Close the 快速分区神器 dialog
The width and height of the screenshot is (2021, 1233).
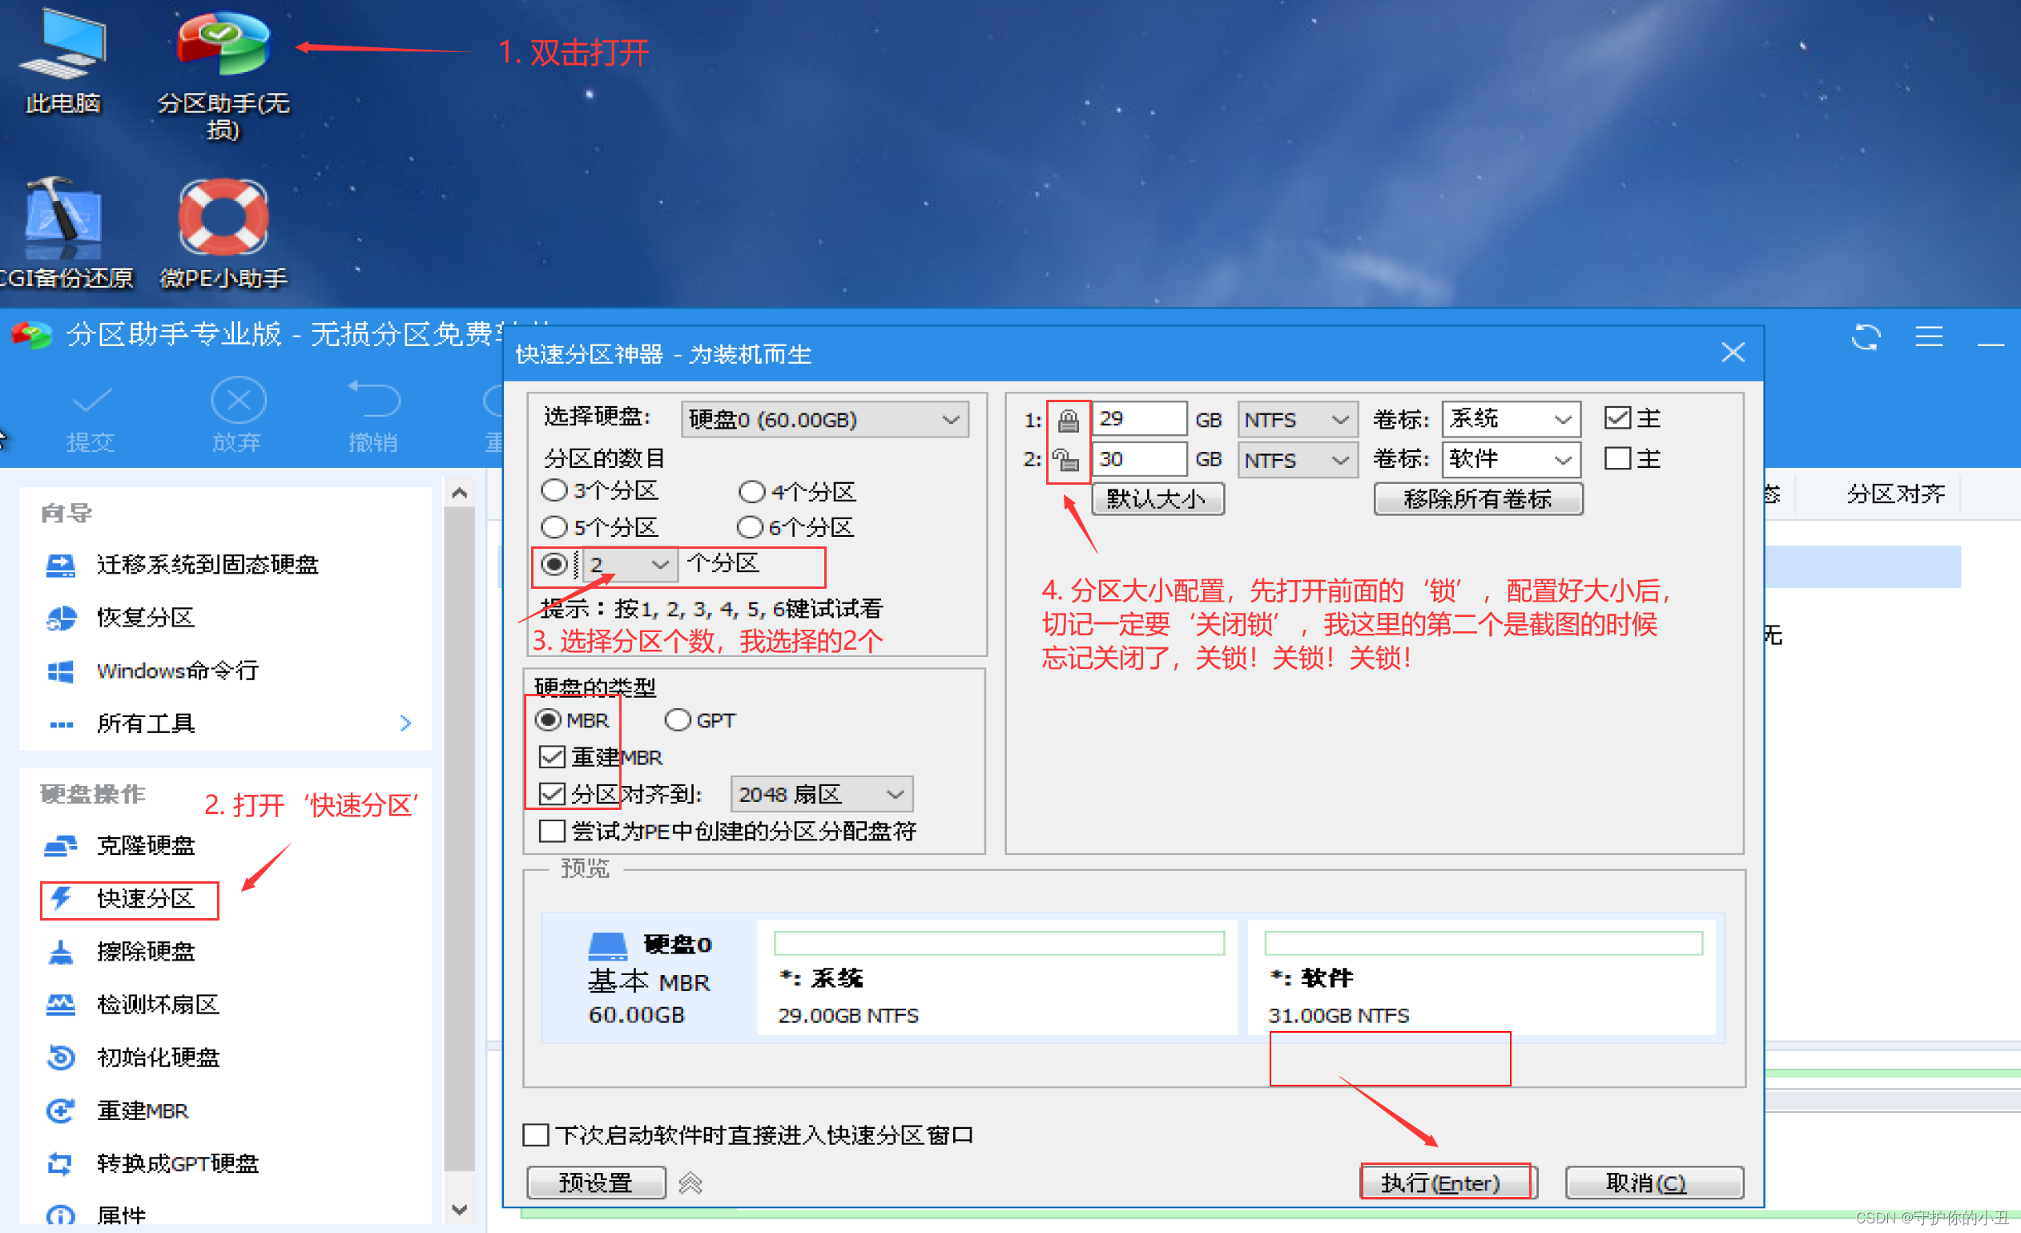click(x=1733, y=353)
